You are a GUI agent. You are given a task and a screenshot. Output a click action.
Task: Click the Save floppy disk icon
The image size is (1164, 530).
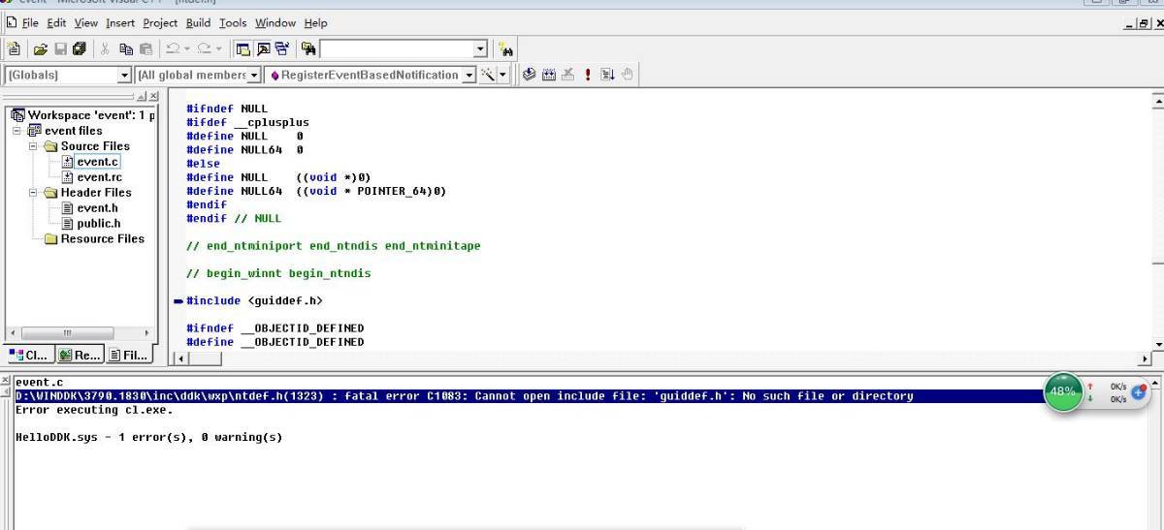pos(60,48)
